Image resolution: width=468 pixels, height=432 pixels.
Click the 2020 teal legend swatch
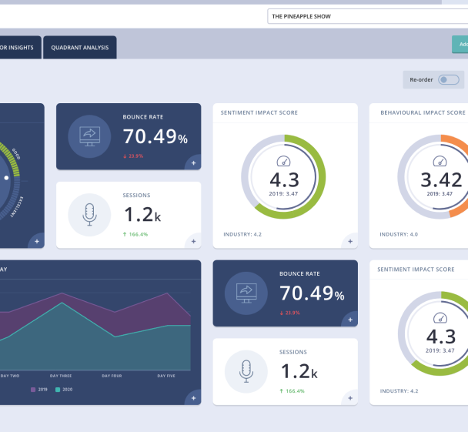tap(58, 390)
